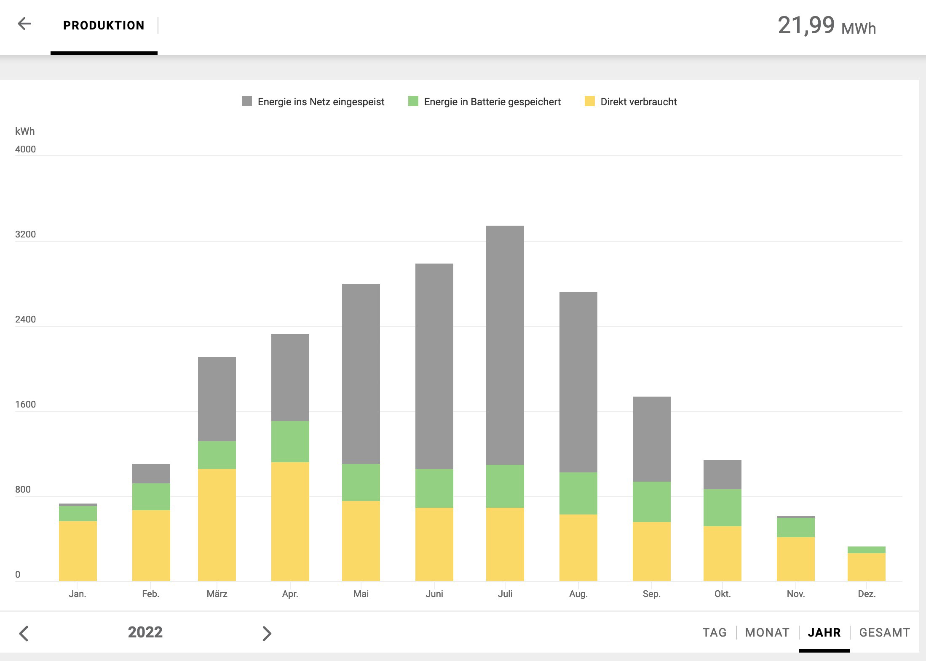
Task: Toggle the grey 'Energie ins Netz eingespeist' legend swatch
Action: [247, 101]
